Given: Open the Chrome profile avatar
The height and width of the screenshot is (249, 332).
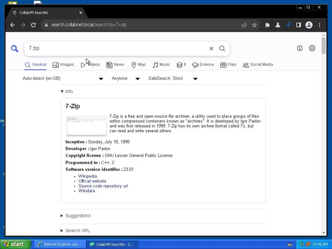Looking at the screenshot, I should point(309,25).
